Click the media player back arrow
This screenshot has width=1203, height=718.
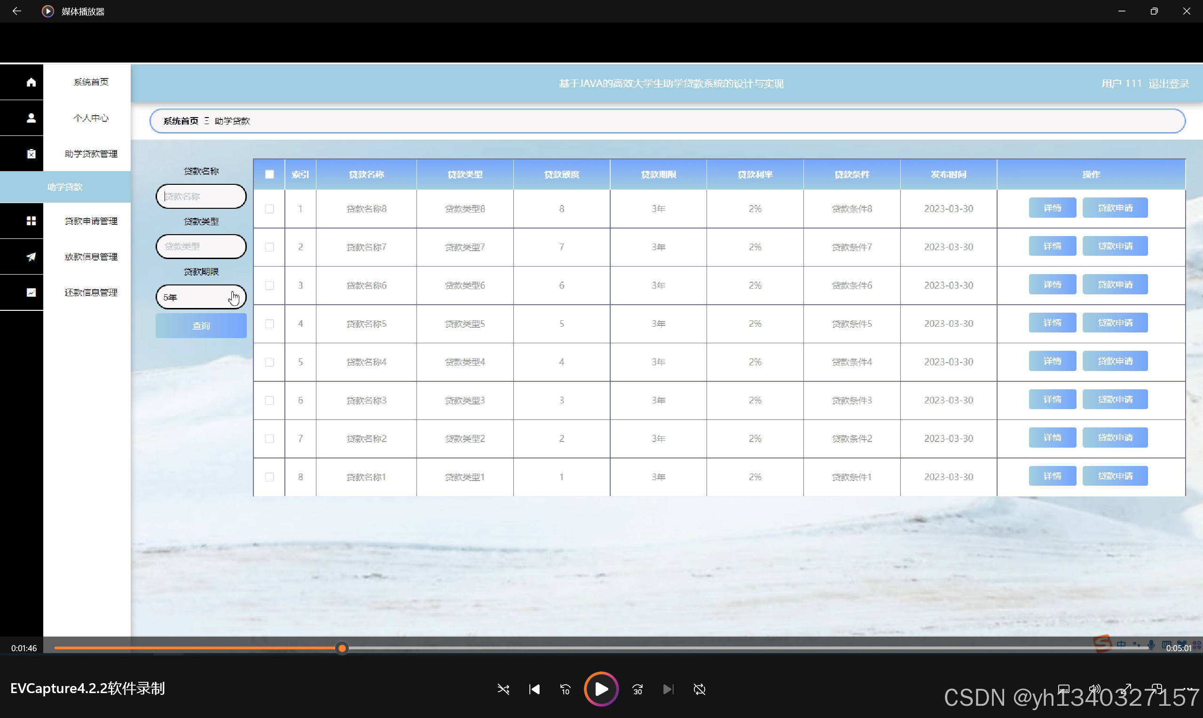pyautogui.click(x=16, y=11)
